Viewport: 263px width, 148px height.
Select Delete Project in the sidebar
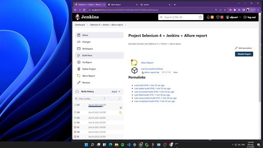[99, 69]
